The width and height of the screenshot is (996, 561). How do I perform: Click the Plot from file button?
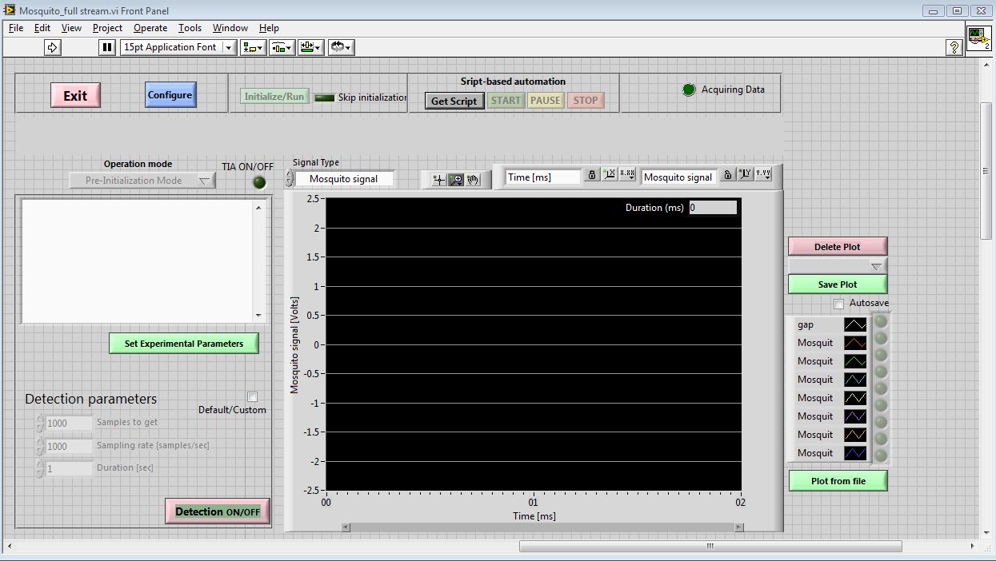click(838, 481)
